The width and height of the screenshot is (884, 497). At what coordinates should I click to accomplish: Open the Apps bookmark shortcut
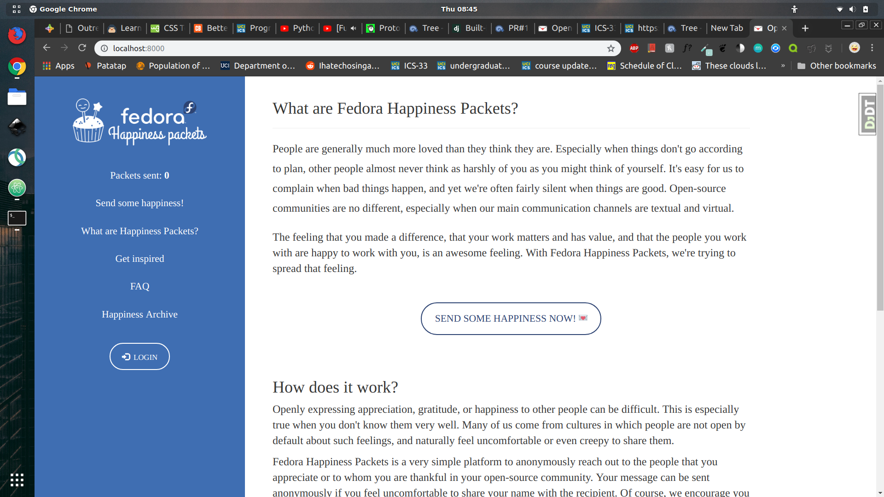58,66
